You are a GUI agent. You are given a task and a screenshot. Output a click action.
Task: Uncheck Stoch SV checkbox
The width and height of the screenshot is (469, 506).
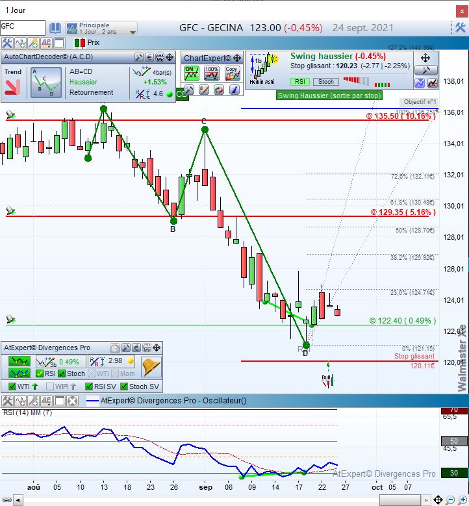point(124,386)
